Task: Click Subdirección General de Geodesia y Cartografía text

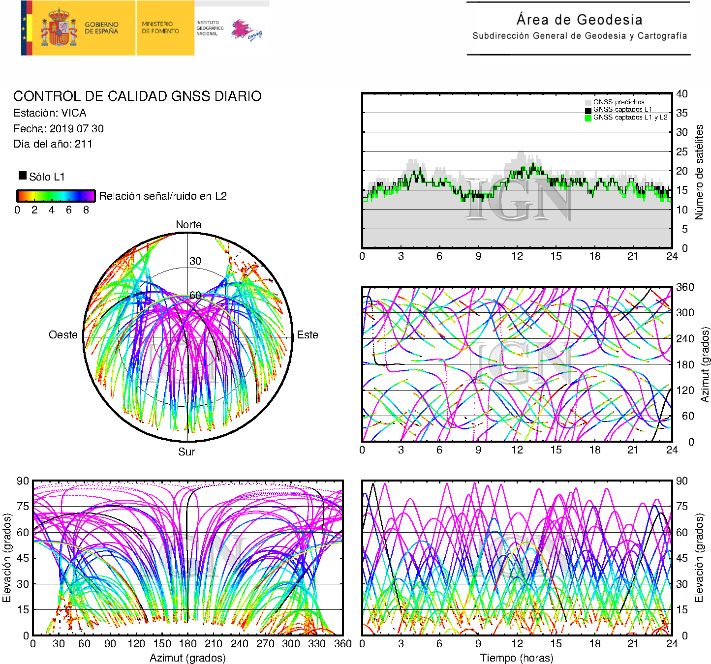Action: click(x=579, y=36)
